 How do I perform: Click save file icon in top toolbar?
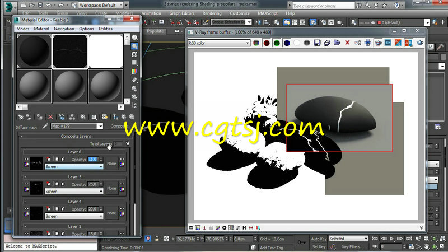(40, 5)
